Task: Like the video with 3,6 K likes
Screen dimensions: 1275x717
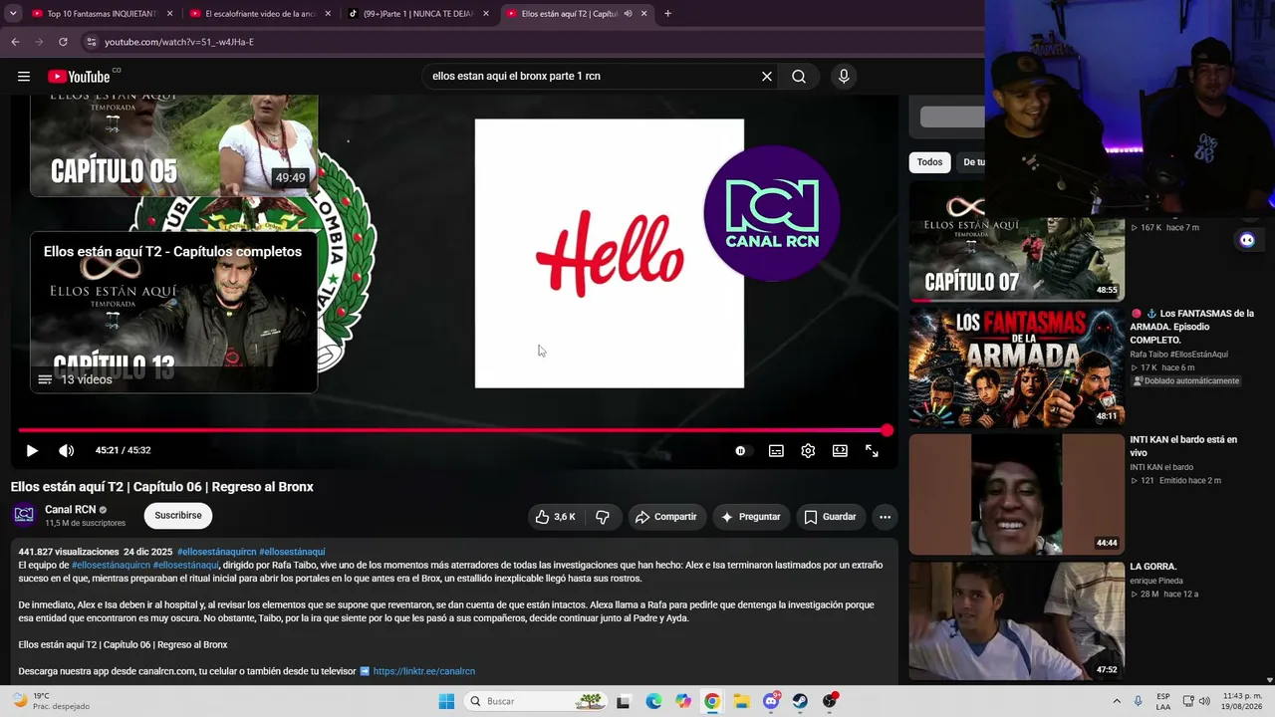Action: (x=555, y=517)
